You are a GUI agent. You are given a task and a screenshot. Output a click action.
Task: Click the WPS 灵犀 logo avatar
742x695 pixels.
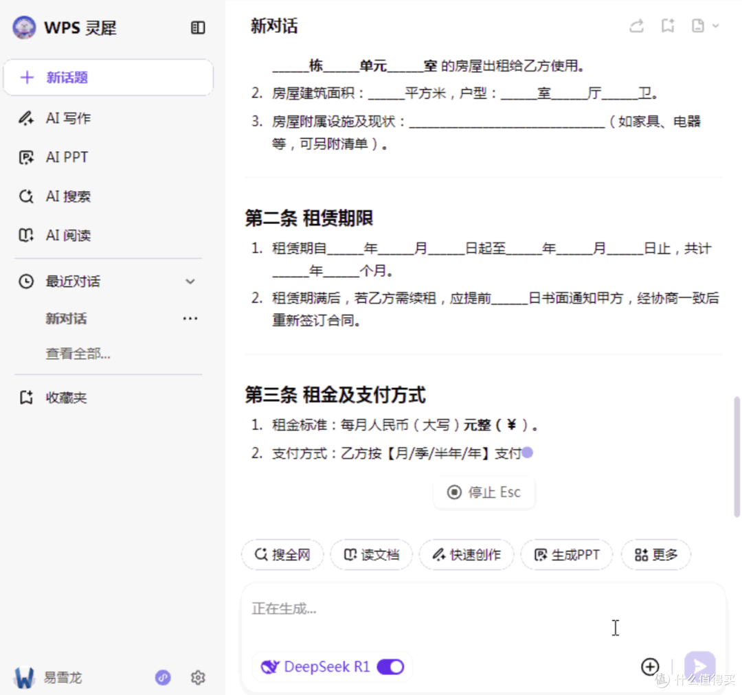(x=24, y=27)
